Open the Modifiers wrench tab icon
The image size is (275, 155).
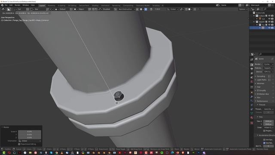pyautogui.click(x=252, y=96)
